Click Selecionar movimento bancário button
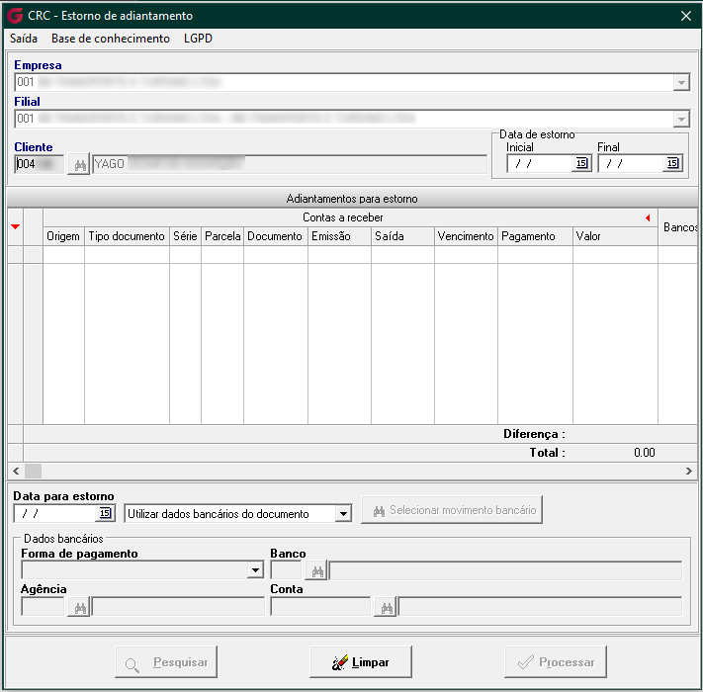This screenshot has height=692, width=703. 452,510
